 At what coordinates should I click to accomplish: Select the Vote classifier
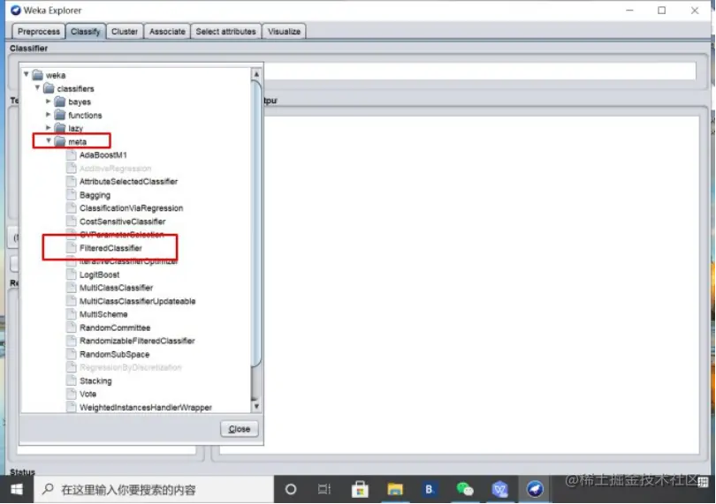click(x=88, y=394)
